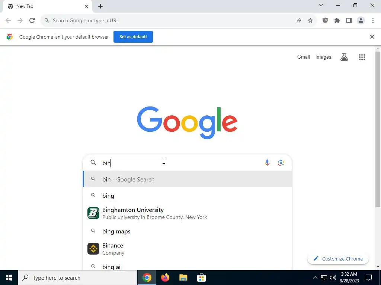Click the Set as default button
Screen dimensions: 381x285
[x=133, y=37]
